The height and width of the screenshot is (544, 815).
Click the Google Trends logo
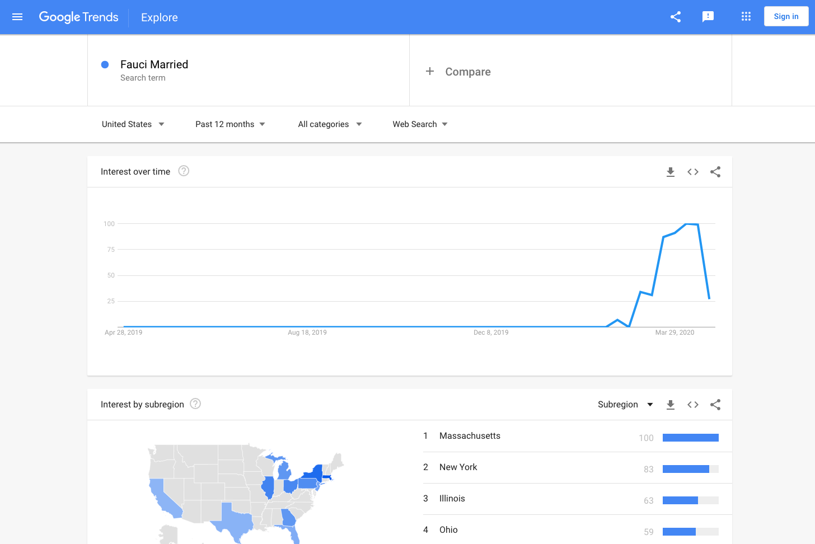click(x=78, y=17)
